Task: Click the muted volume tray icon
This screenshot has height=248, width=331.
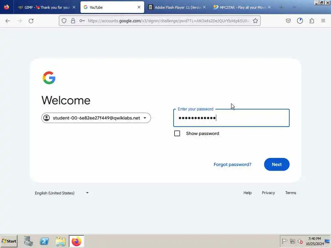Action: pyautogui.click(x=300, y=241)
